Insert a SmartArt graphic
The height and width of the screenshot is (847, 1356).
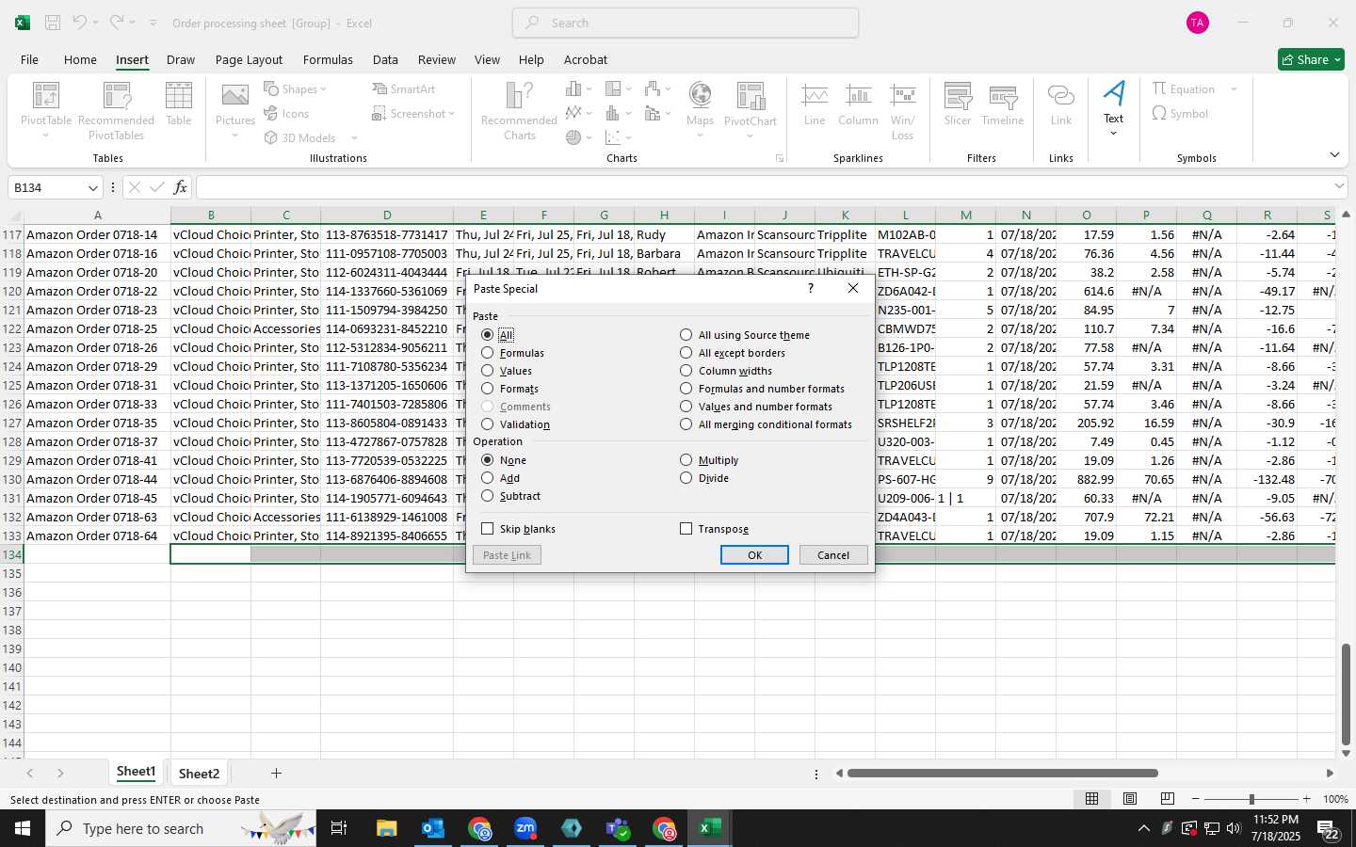(404, 89)
